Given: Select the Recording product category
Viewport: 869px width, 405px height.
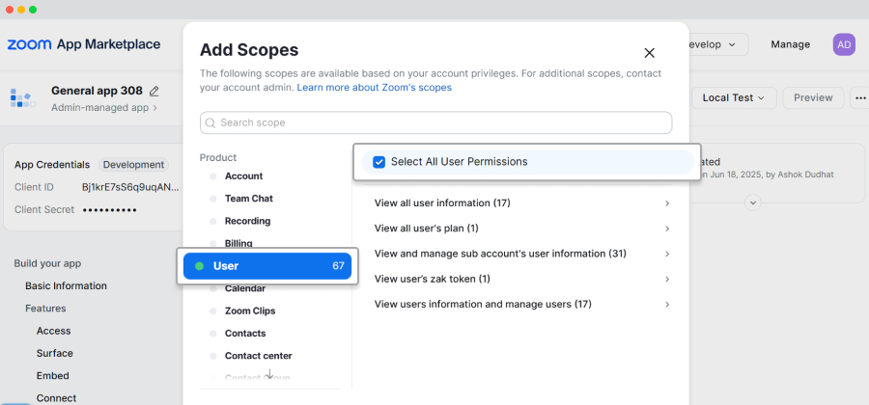Looking at the screenshot, I should click(x=247, y=221).
